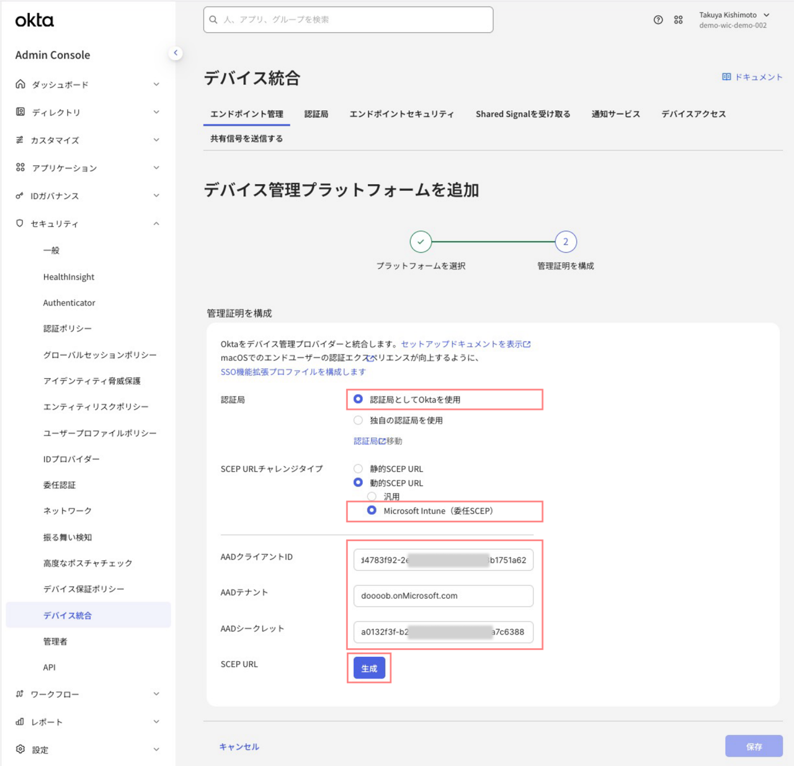Click step 2 circle in progress indicator
The image size is (794, 766).
tap(565, 242)
